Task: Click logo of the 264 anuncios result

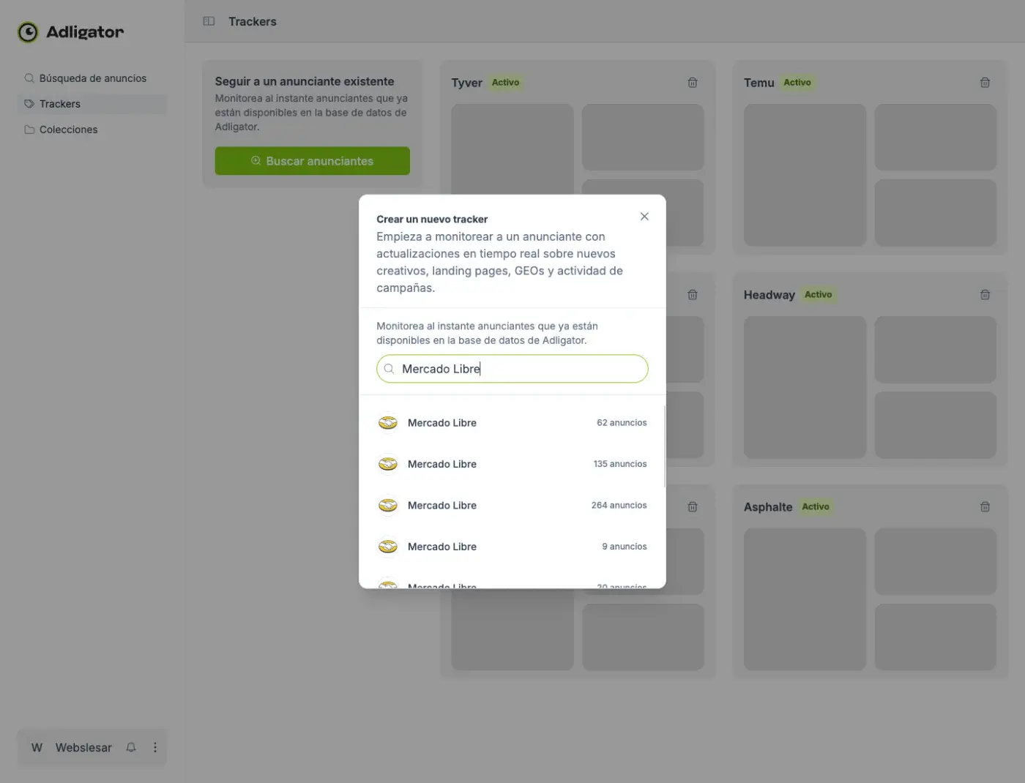Action: tap(387, 506)
